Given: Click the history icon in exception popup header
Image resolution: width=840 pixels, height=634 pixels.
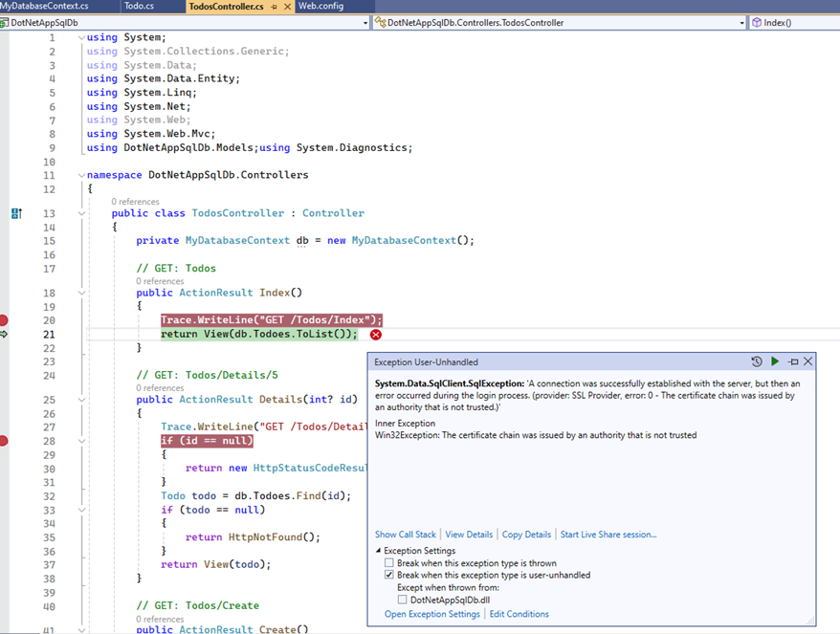Looking at the screenshot, I should pyautogui.click(x=757, y=361).
